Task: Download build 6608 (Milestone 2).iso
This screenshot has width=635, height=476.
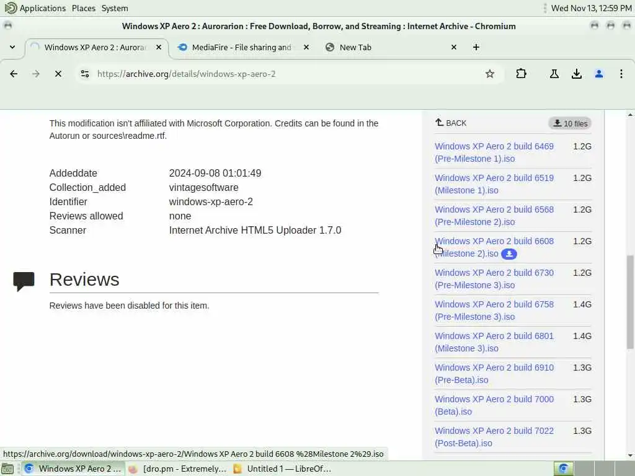Action: (494, 247)
